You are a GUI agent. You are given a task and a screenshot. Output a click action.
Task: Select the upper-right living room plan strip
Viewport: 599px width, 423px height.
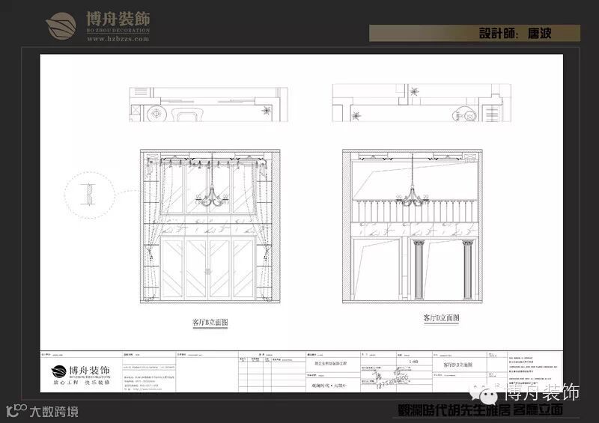(422, 103)
